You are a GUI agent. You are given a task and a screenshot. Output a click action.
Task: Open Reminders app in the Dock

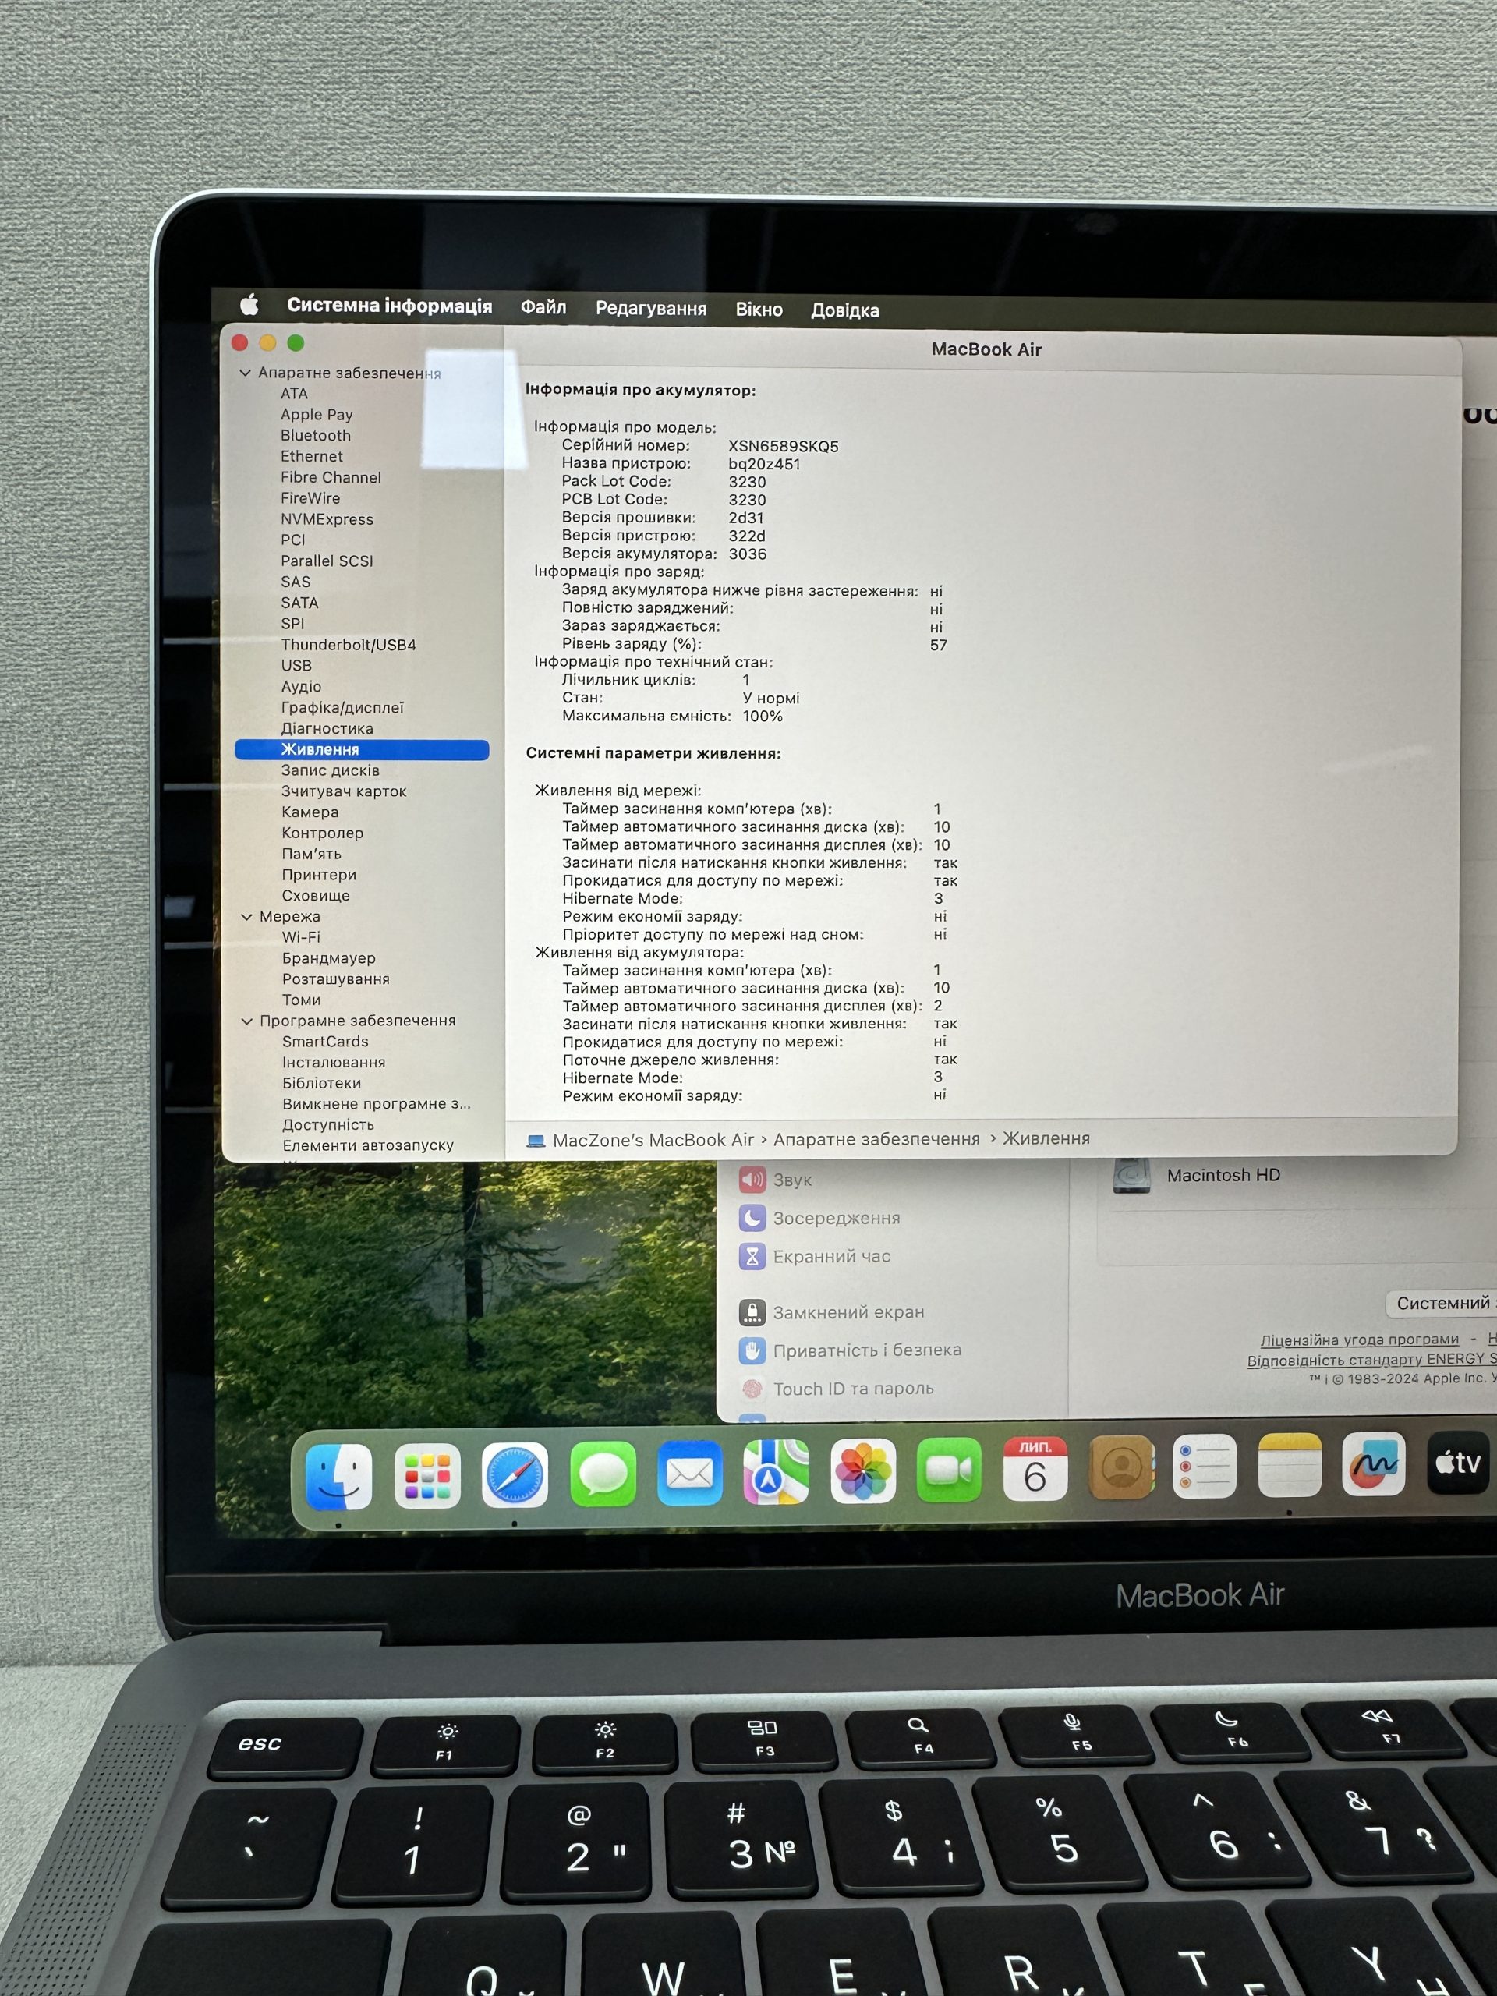(1205, 1467)
